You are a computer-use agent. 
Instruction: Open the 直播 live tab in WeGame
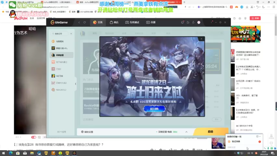(x=151, y=22)
